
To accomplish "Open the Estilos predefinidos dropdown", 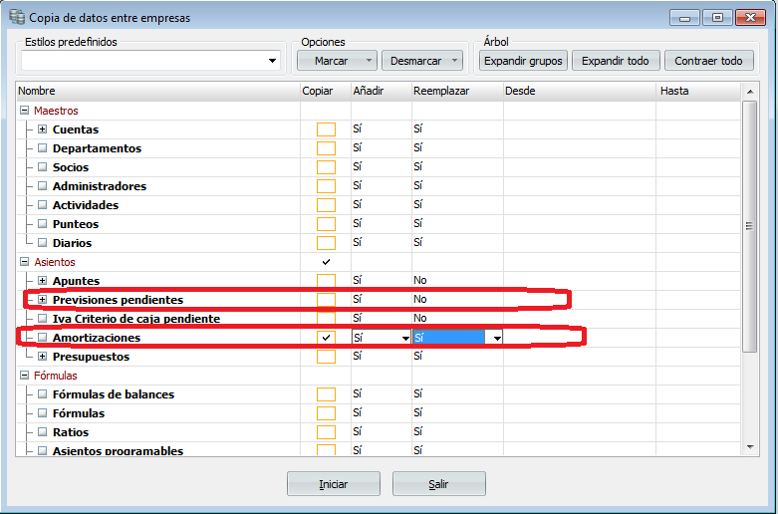I will click(272, 61).
